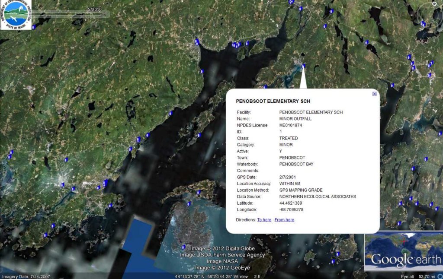Click the Latitude value 44.4621389
The width and height of the screenshot is (443, 279).
point(290,203)
